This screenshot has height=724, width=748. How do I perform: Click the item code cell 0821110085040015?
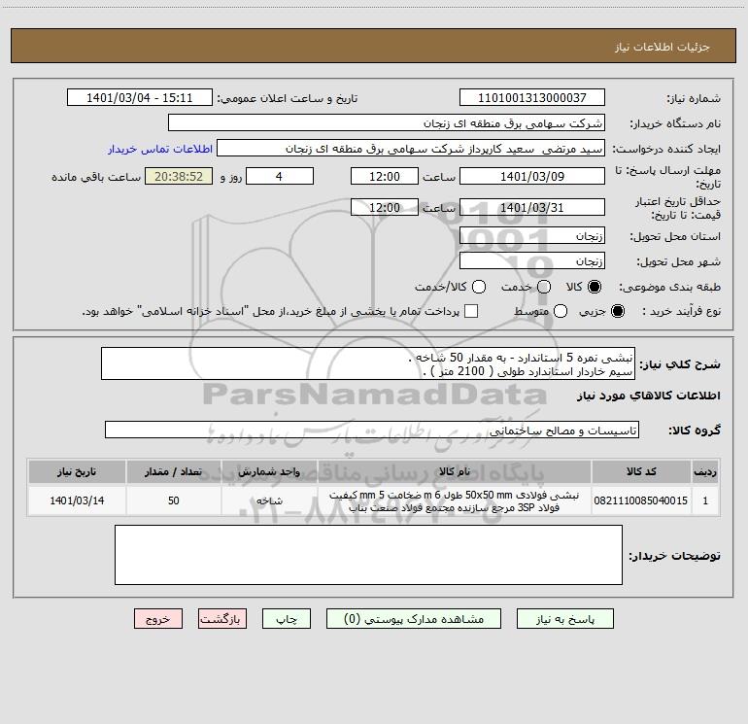pos(641,500)
